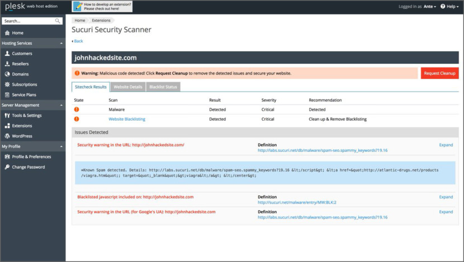Open Tools & Settings in the sidebar
Image resolution: width=464 pixels, height=262 pixels.
coord(27,116)
